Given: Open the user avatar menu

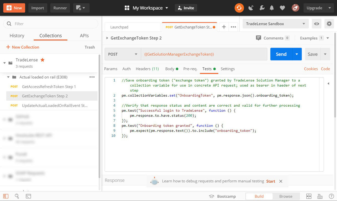Looking at the screenshot, I should pyautogui.click(x=295, y=8).
